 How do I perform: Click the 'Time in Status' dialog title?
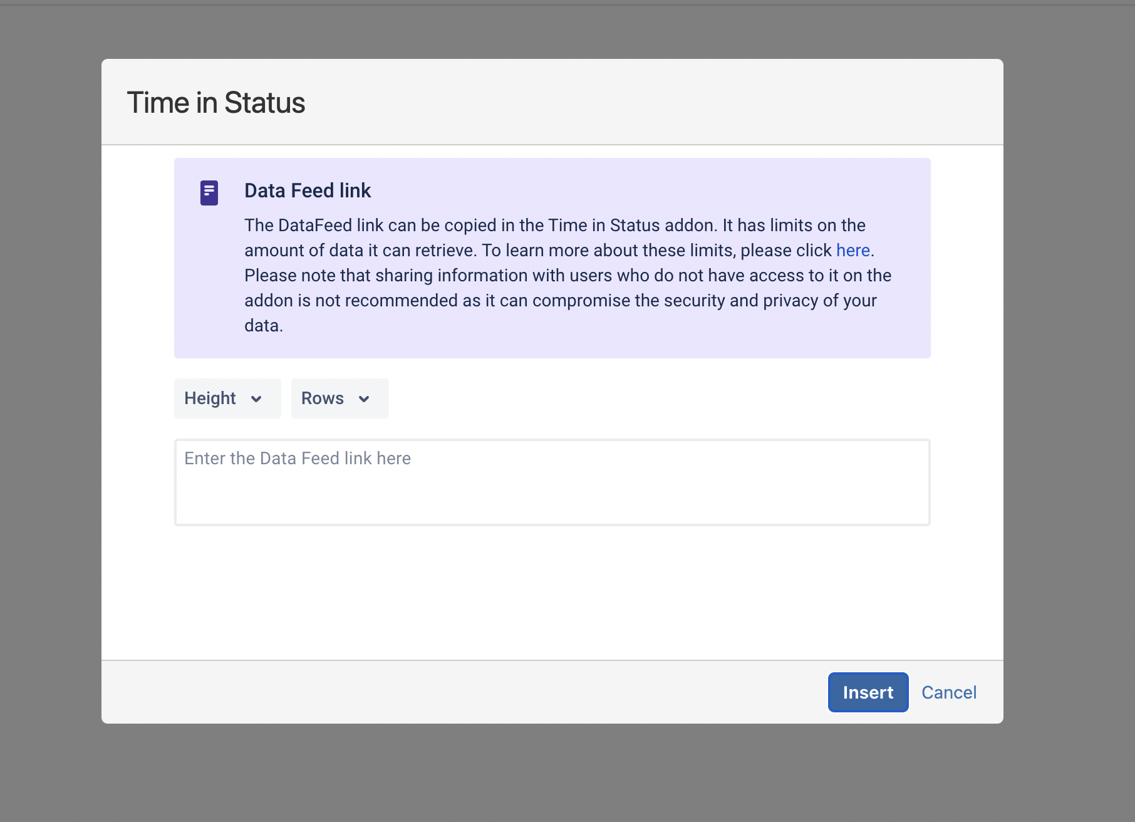click(x=216, y=103)
